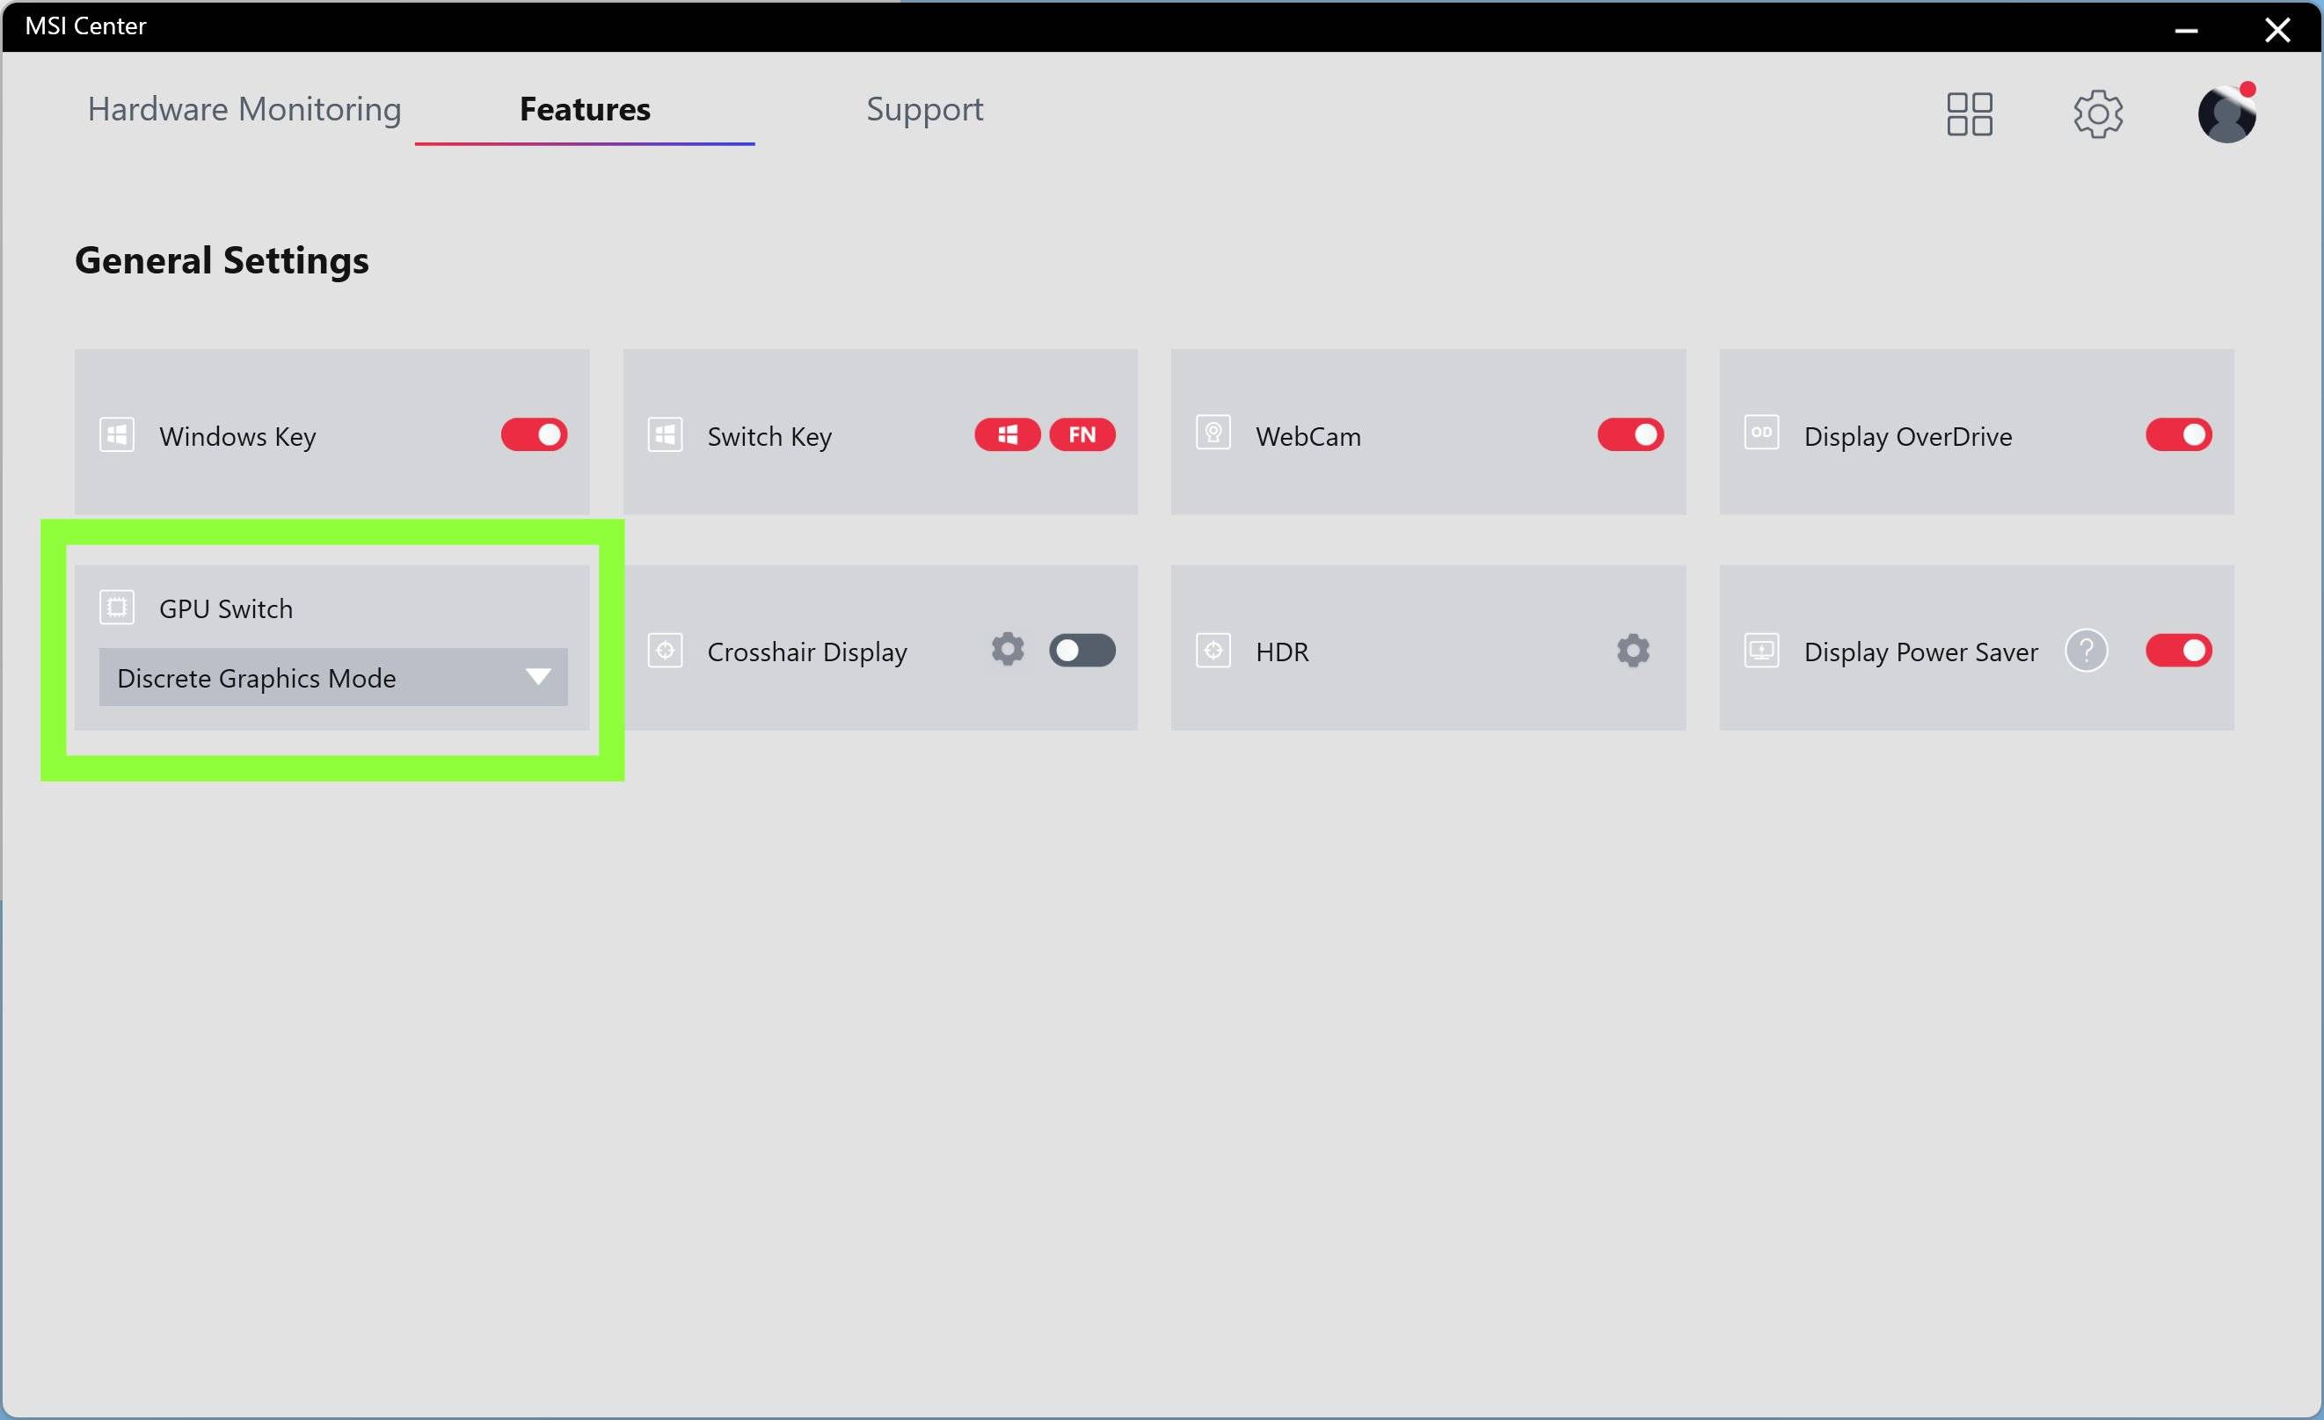Screen dimensions: 2324x1420
Task: Switch to Hardware Monitoring tab
Action: pos(244,108)
